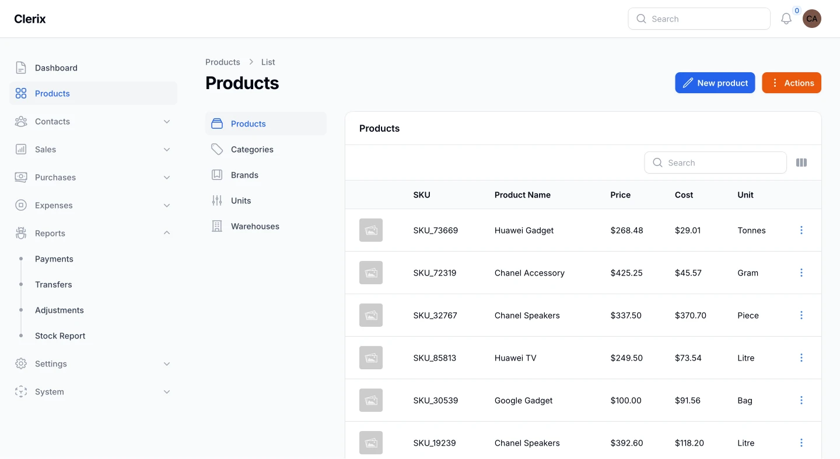Viewport: 840px width, 459px height.
Task: Expand the System menu chevron
Action: tap(167, 391)
